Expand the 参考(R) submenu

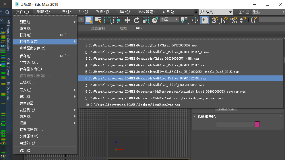[x=45, y=116]
